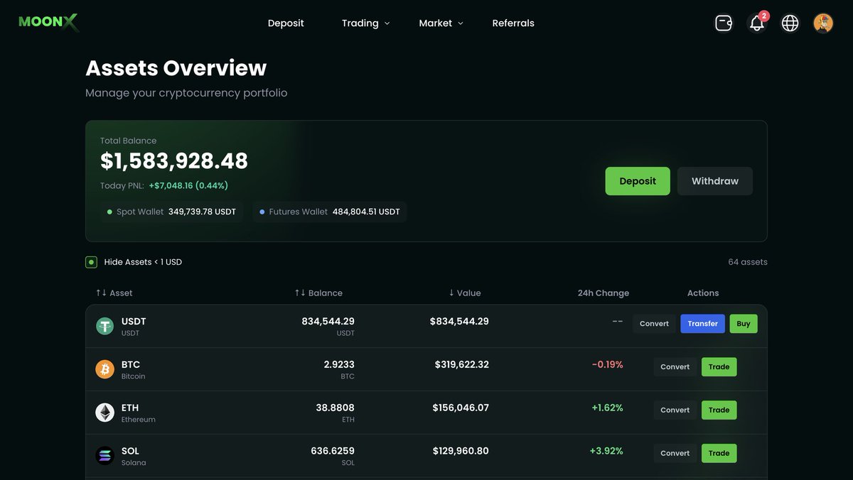Viewport: 853px width, 480px height.
Task: Trade BTC asset
Action: click(719, 367)
